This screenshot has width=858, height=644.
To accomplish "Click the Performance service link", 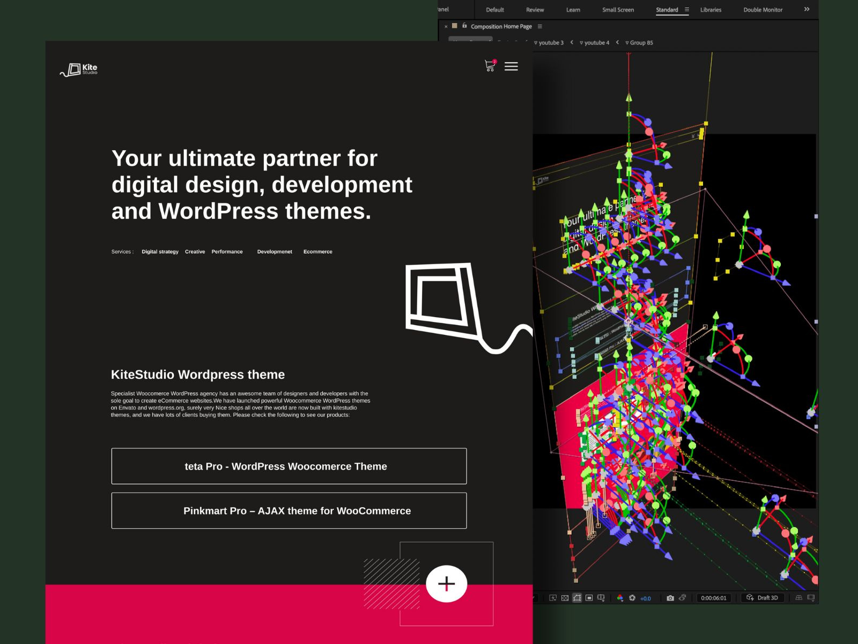I will (227, 252).
